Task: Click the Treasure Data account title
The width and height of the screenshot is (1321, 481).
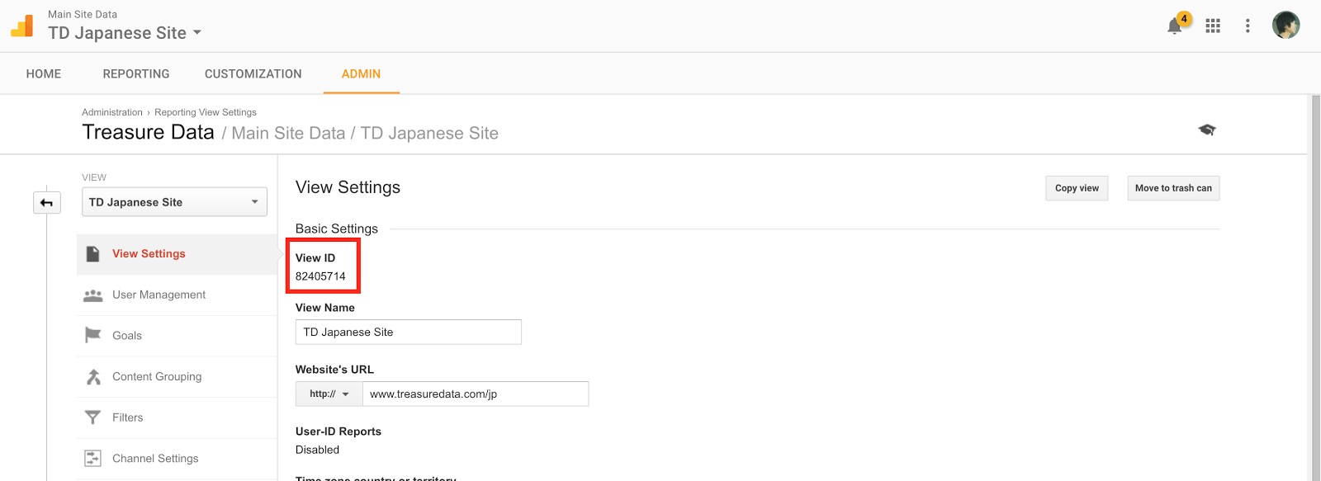Action: 149,133
